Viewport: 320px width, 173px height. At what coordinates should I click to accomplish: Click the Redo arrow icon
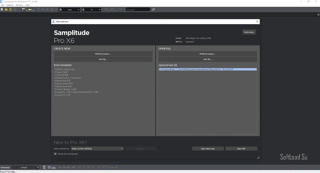[112, 10]
